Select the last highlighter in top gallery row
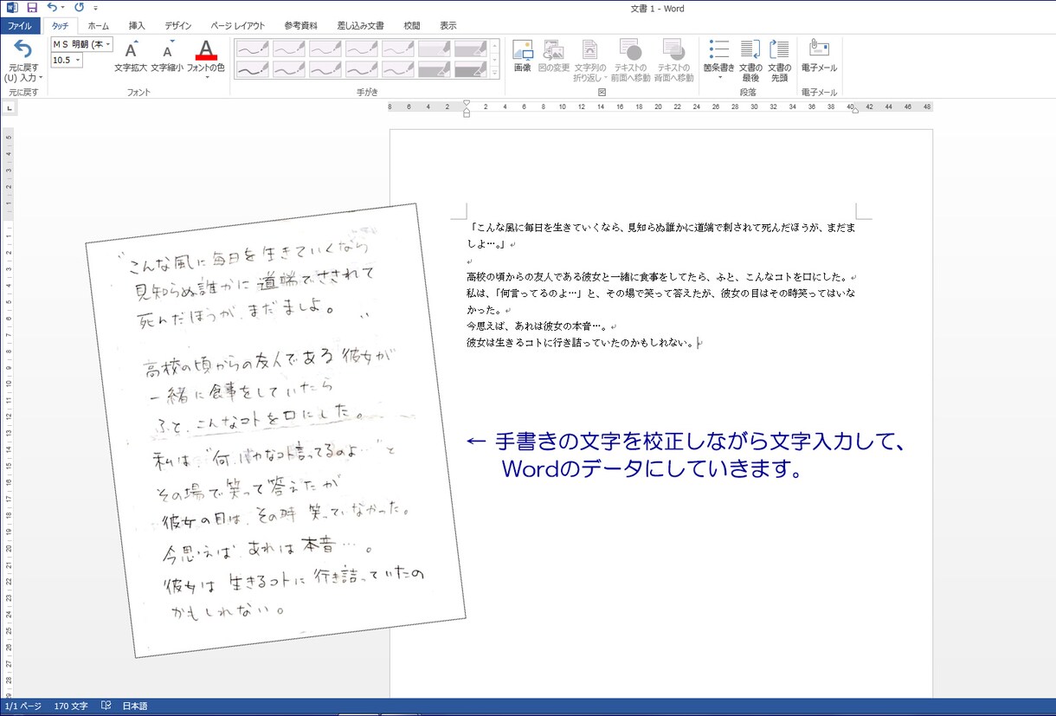This screenshot has height=716, width=1056. coord(471,48)
